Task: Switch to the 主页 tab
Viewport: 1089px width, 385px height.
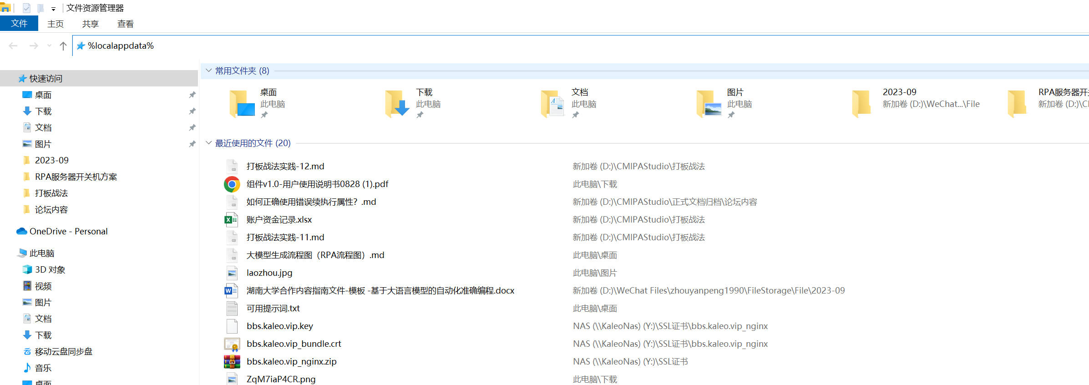Action: (56, 24)
